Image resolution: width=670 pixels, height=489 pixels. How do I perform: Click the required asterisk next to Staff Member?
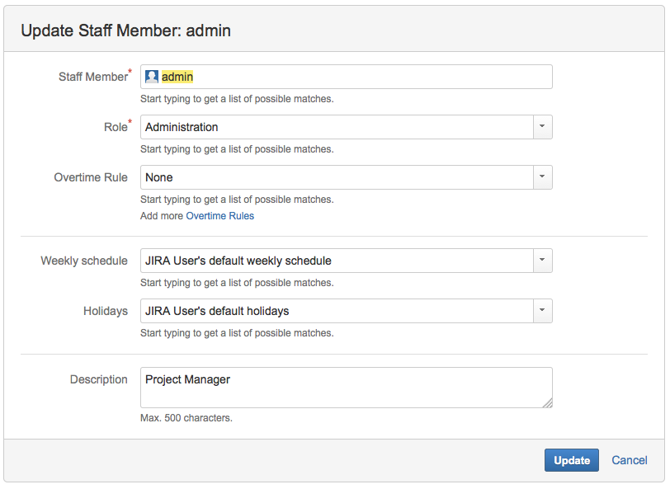tap(130, 71)
